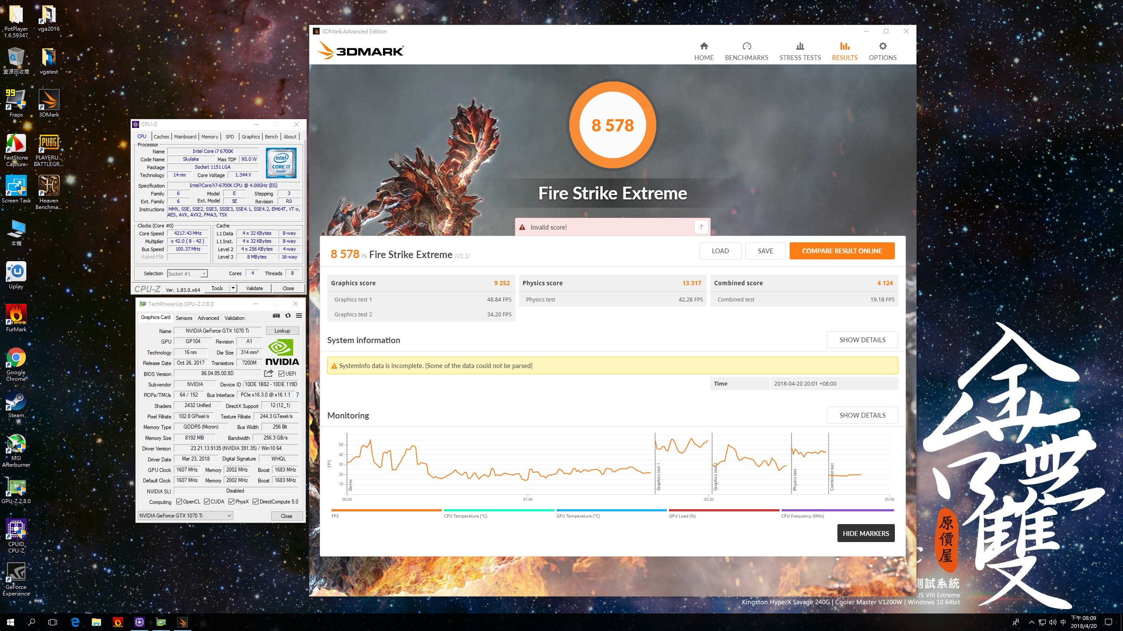Screen dimensions: 1123x631
Task: Open the Caches tab in CPU-Z
Action: tap(161, 137)
